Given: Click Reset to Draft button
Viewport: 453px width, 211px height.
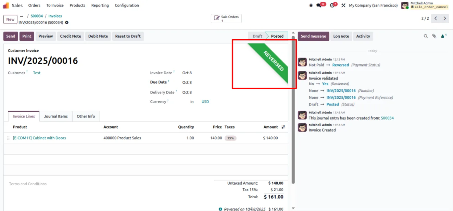Looking at the screenshot, I should tap(128, 36).
